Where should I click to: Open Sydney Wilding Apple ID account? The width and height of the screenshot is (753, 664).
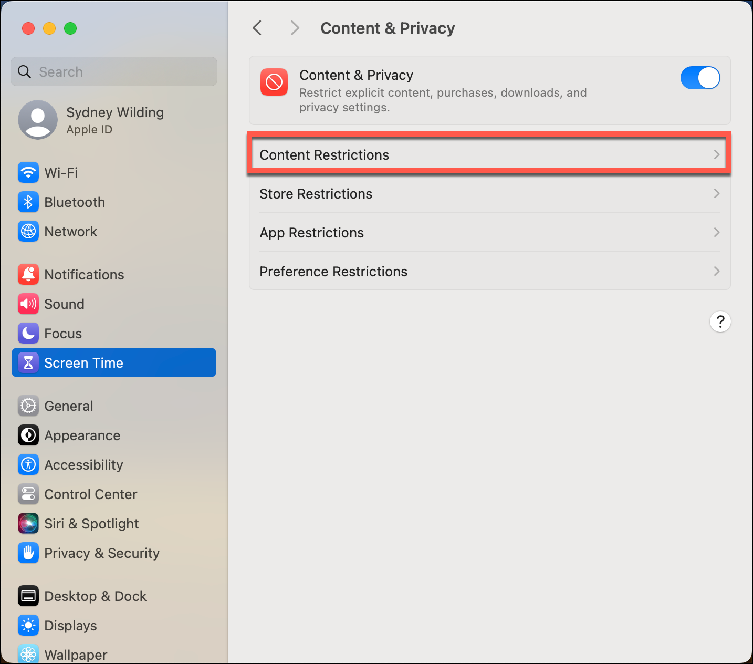114,120
